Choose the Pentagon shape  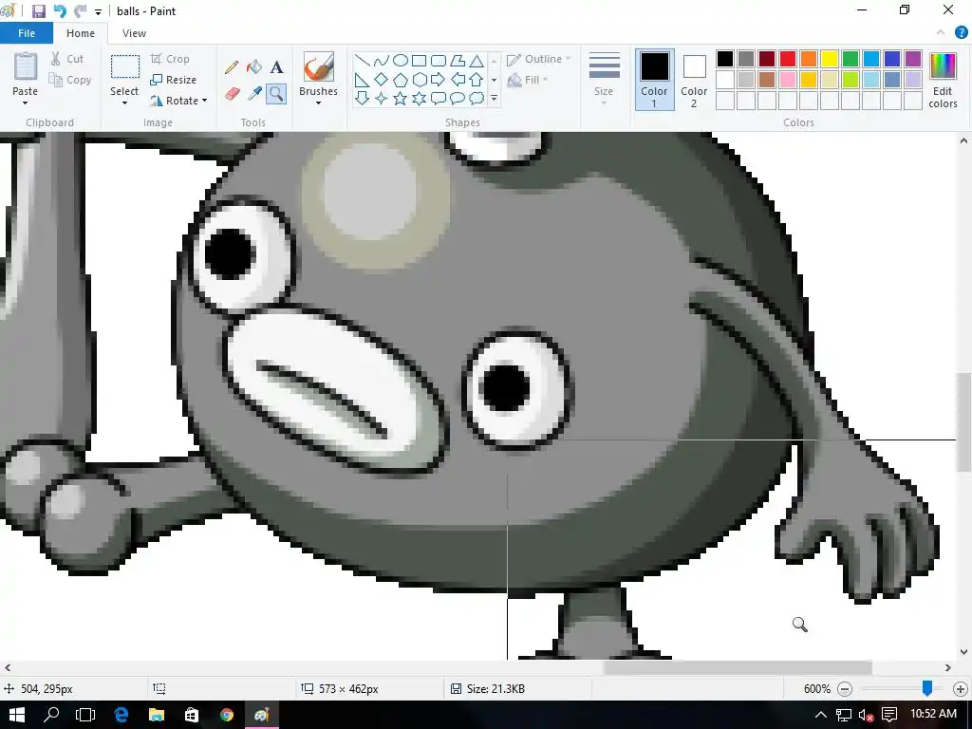click(x=401, y=80)
